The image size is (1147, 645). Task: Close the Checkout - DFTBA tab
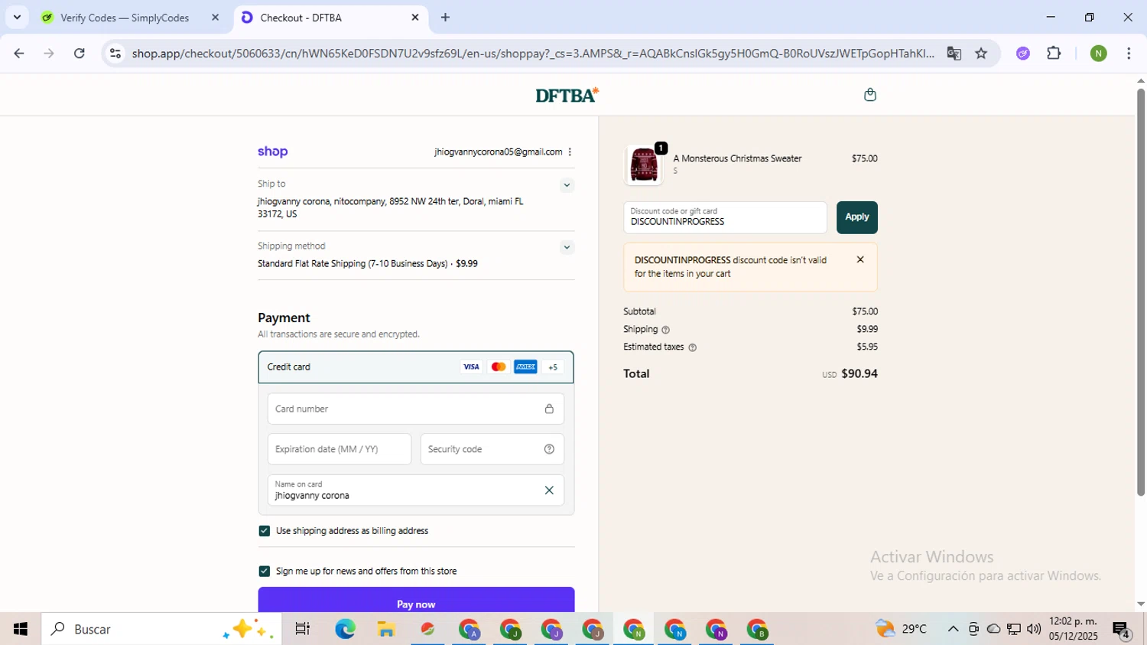coord(415,17)
